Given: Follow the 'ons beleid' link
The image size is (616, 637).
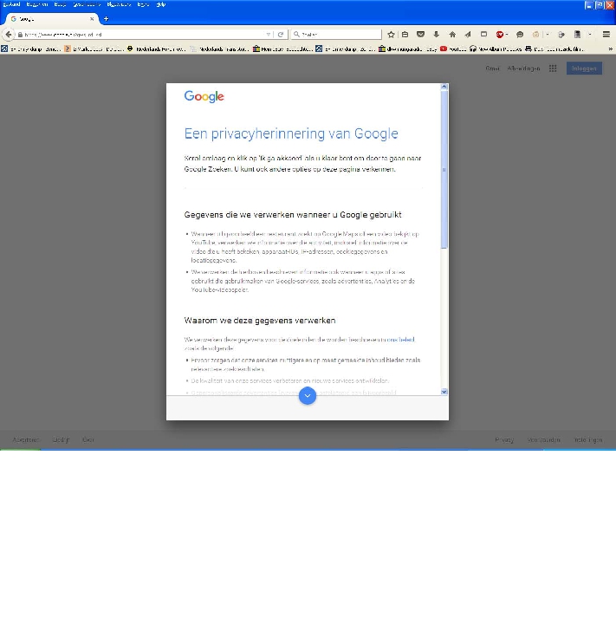Looking at the screenshot, I should coord(400,340).
